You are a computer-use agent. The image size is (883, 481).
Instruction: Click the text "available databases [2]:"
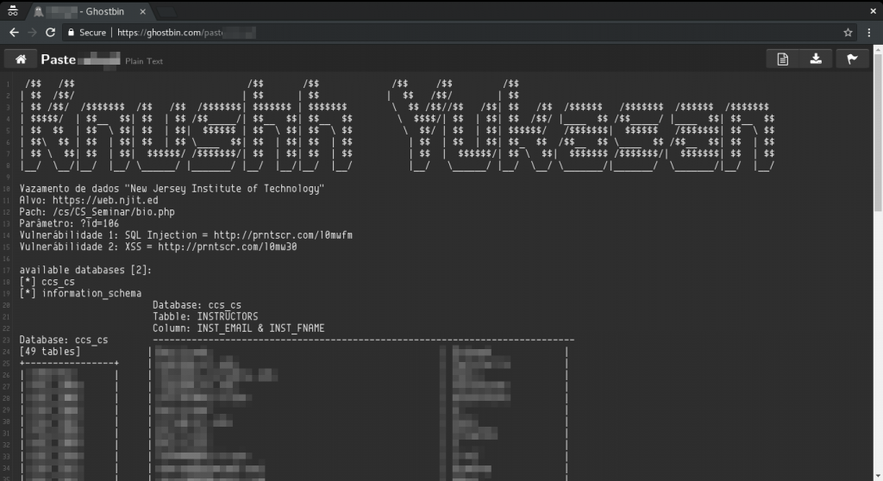click(x=85, y=271)
